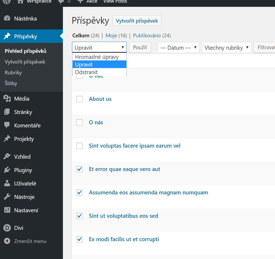Screen dimensions: 275x259
Task: Click the Pluginy plug icon
Action: [x=7, y=170]
